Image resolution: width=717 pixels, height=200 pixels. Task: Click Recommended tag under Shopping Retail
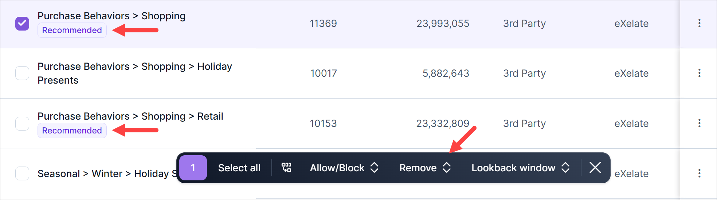[x=72, y=131]
